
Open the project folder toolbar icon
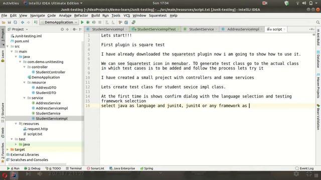[x=4, y=22]
